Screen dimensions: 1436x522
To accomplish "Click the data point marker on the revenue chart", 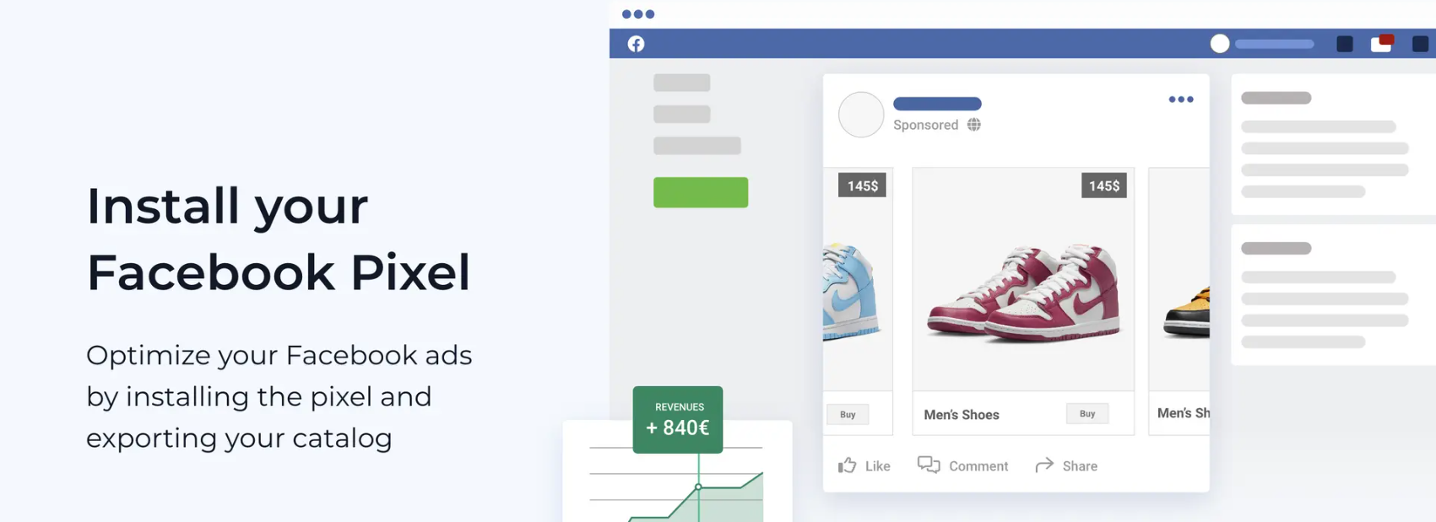I will 698,487.
